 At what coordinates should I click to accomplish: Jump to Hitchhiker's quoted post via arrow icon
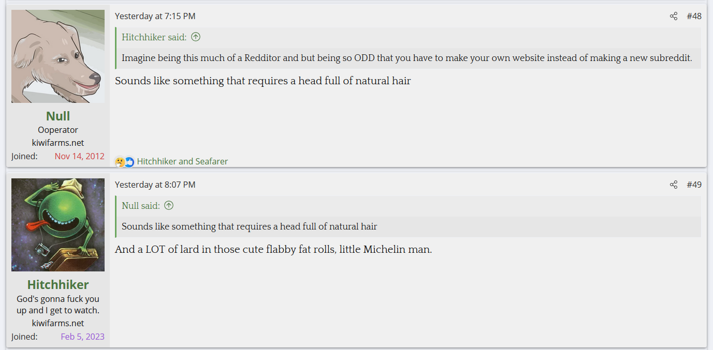196,37
